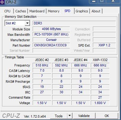
Task: Click the OK button
Action: coord(107,116)
